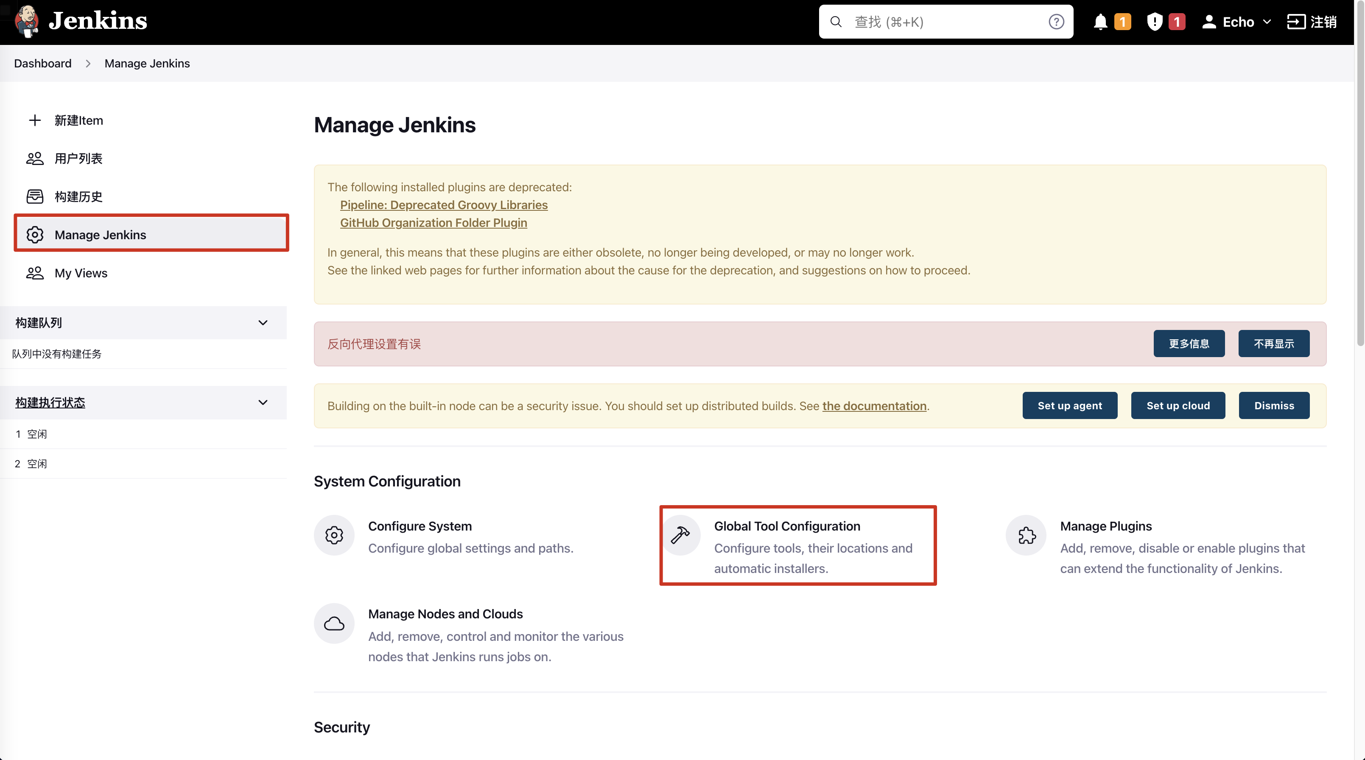1365x760 pixels.
Task: Dismiss the reverse proxy error message
Action: [1274, 344]
